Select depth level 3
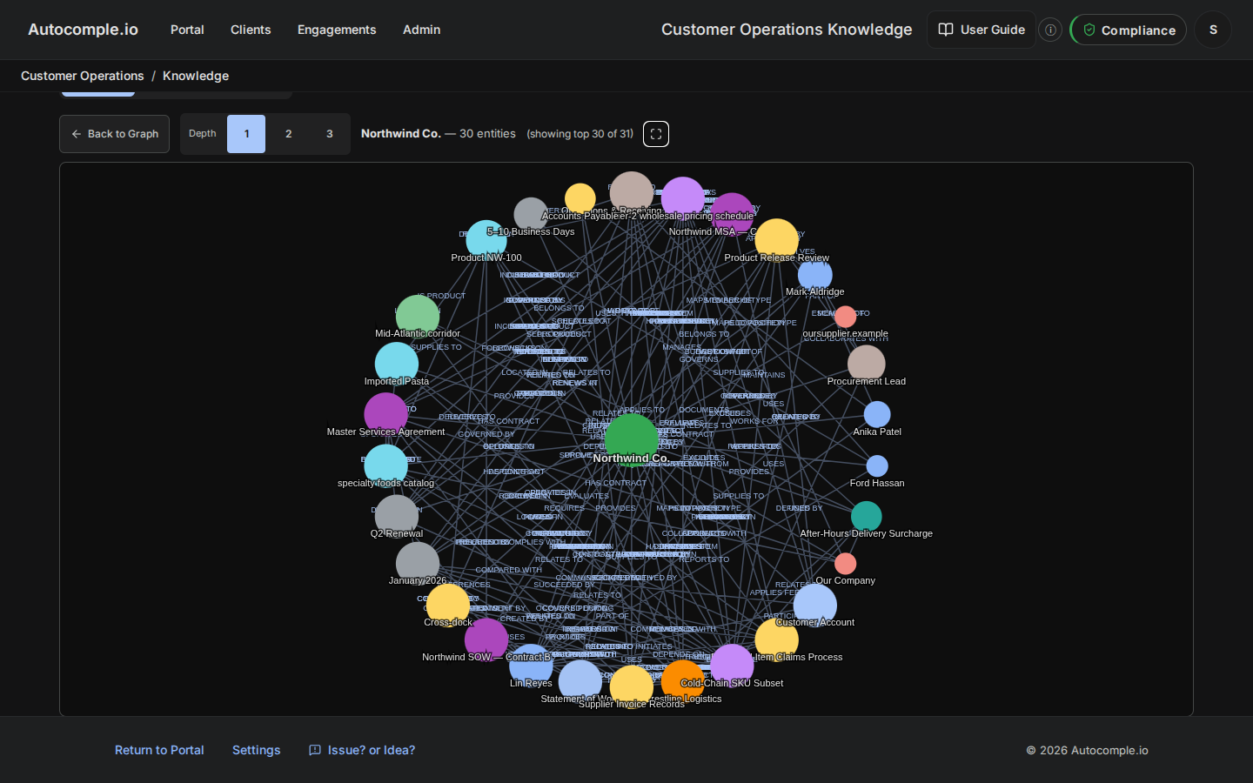 pyautogui.click(x=329, y=134)
